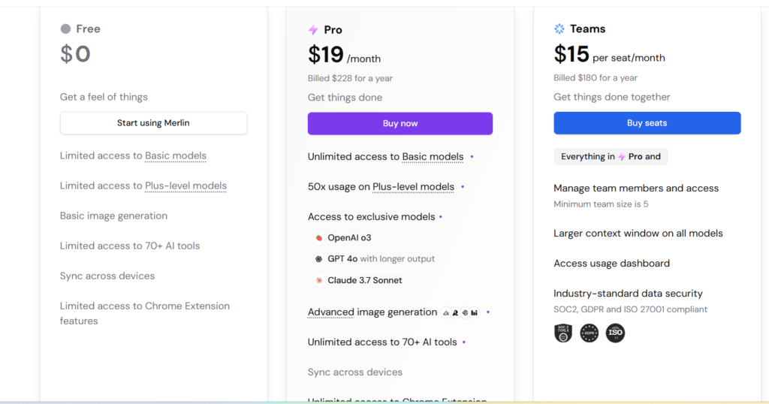Viewport: 769px width, 404px height.
Task: Click Get a feel of things tagline
Action: pyautogui.click(x=104, y=97)
